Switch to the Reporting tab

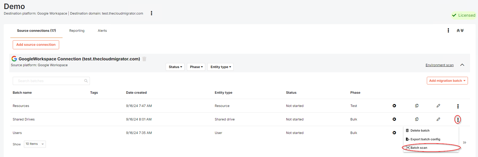[x=77, y=30]
